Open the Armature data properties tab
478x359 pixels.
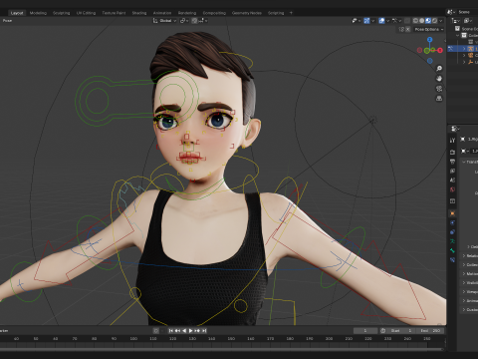pos(452,241)
